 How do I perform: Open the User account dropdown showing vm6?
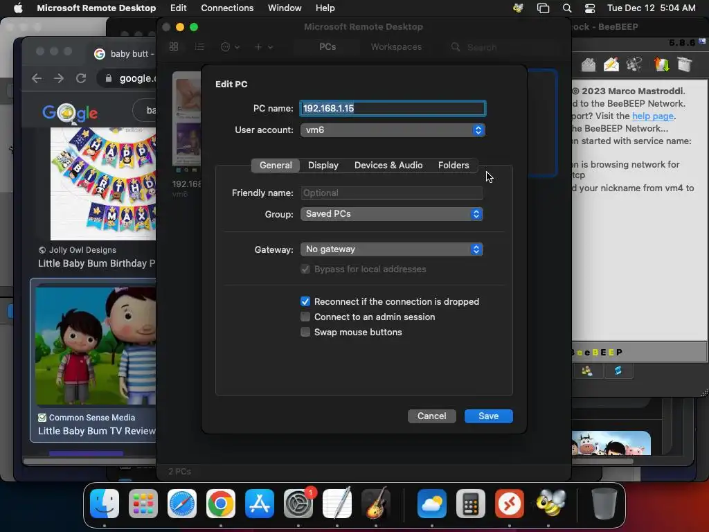(x=393, y=130)
